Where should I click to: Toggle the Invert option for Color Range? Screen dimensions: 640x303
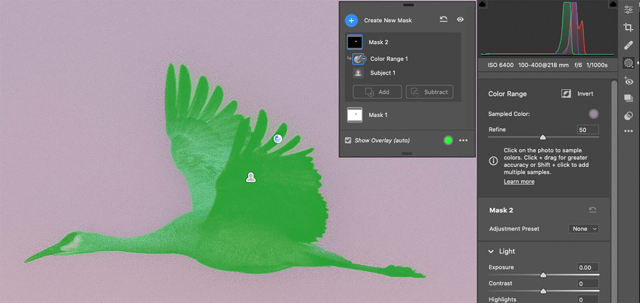point(566,94)
